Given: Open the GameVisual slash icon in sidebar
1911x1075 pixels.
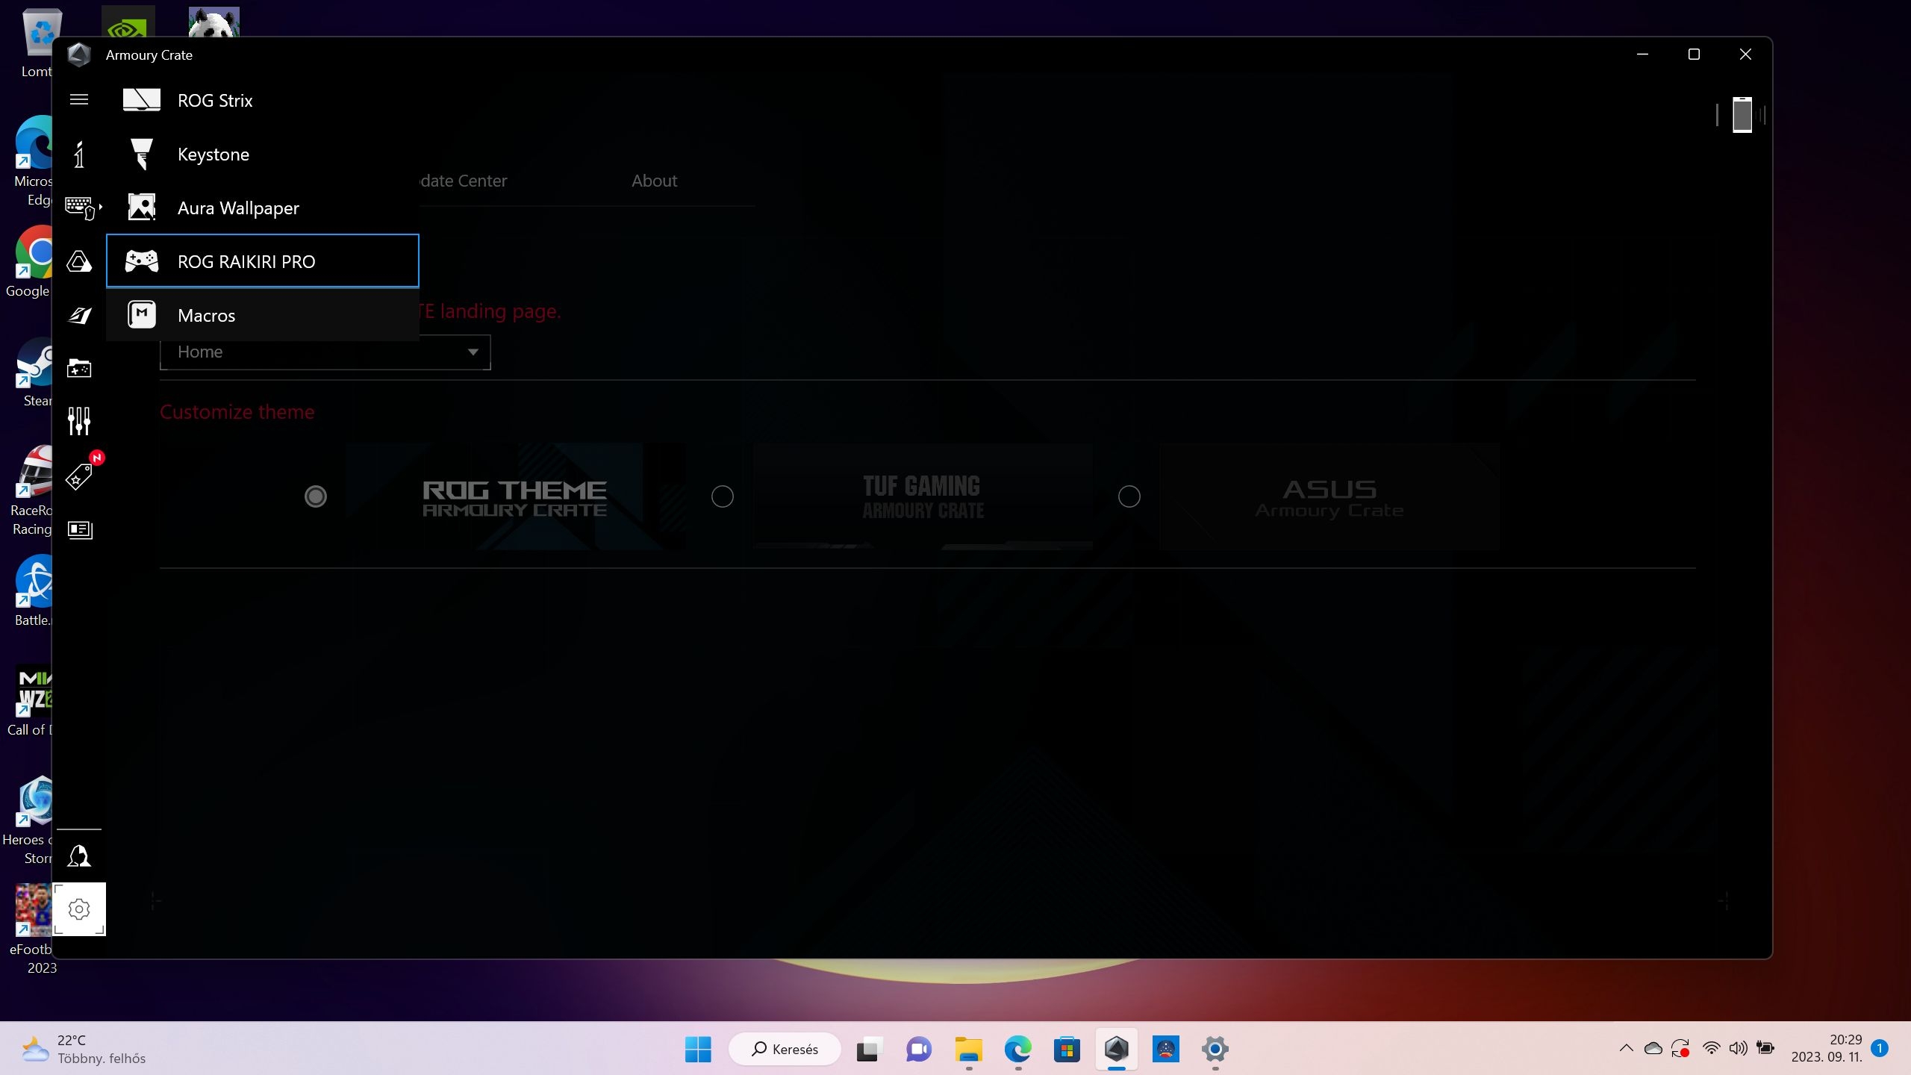Looking at the screenshot, I should (79, 315).
